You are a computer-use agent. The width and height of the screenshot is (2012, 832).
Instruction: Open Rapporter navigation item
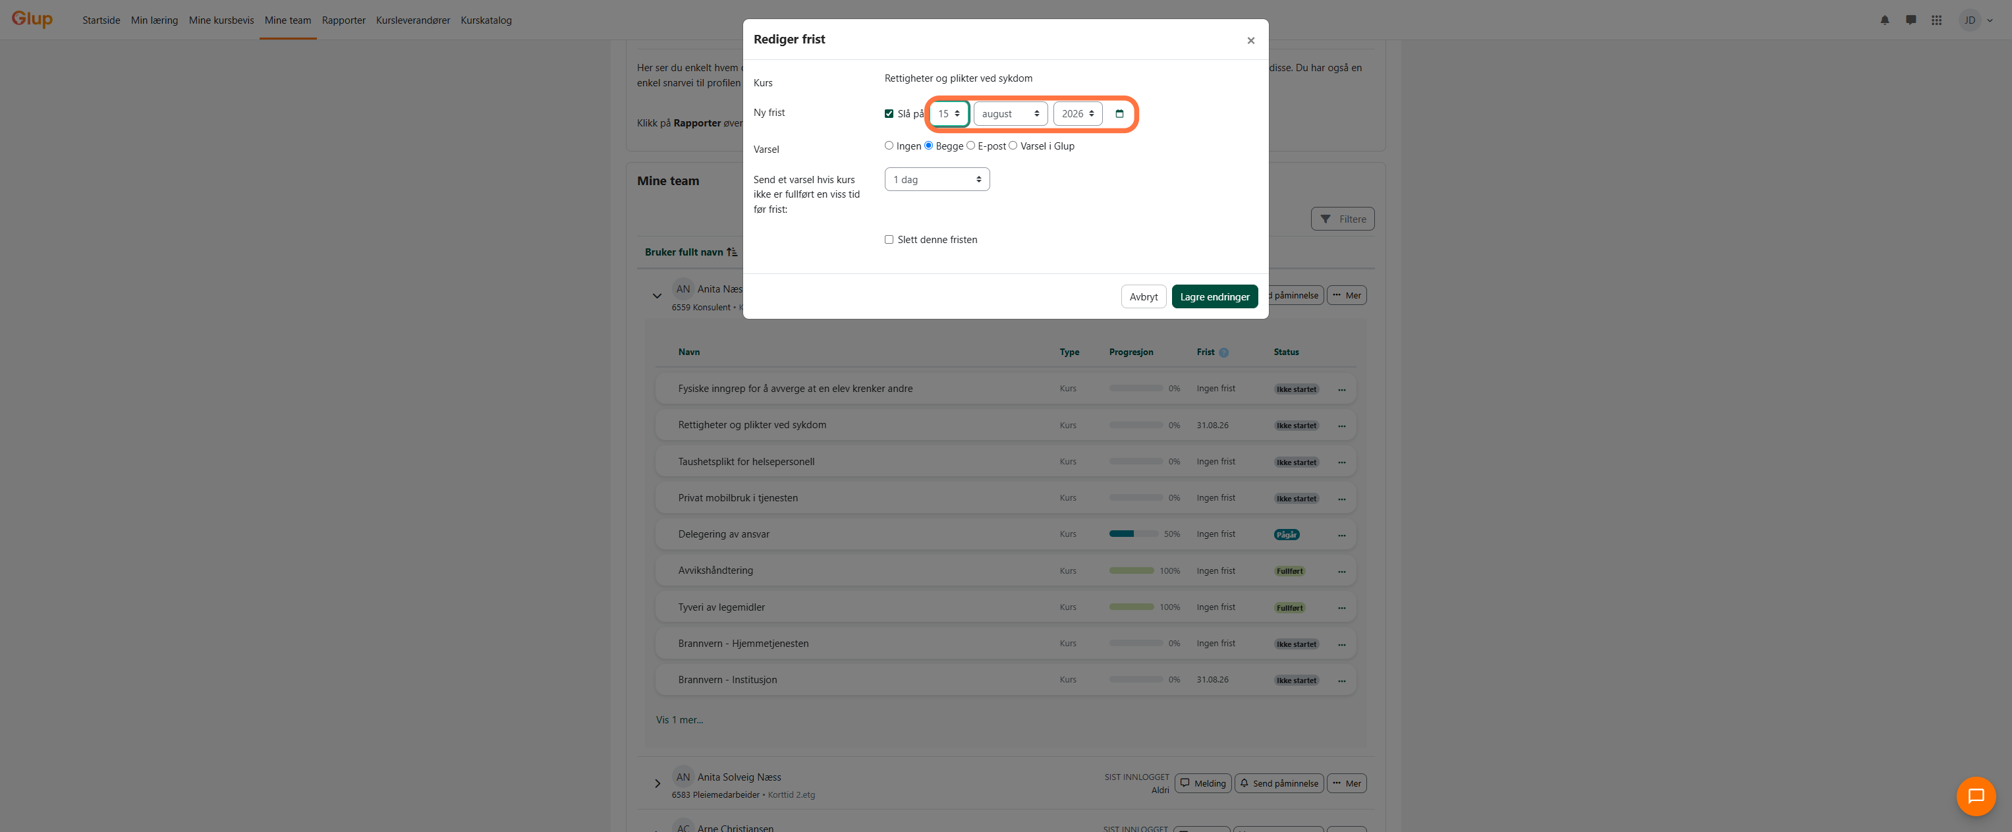(x=344, y=20)
